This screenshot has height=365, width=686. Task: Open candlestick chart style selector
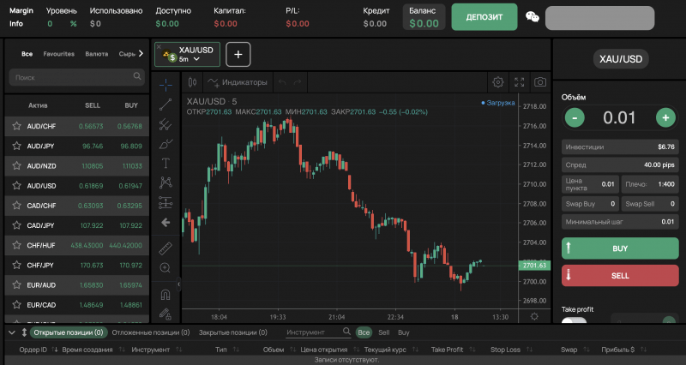192,82
